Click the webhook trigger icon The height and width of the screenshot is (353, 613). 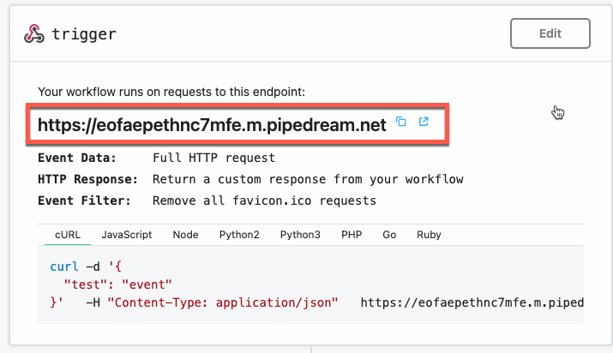(34, 34)
